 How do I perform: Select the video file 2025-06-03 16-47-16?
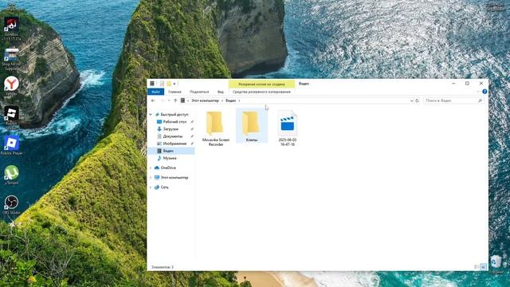pos(287,128)
